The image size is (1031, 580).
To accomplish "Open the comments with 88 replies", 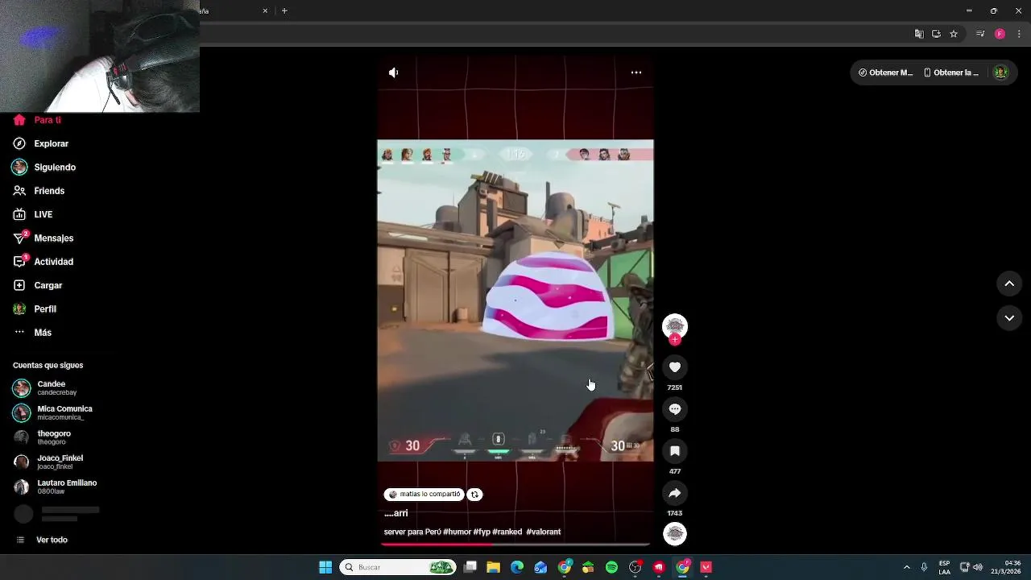I will (675, 409).
